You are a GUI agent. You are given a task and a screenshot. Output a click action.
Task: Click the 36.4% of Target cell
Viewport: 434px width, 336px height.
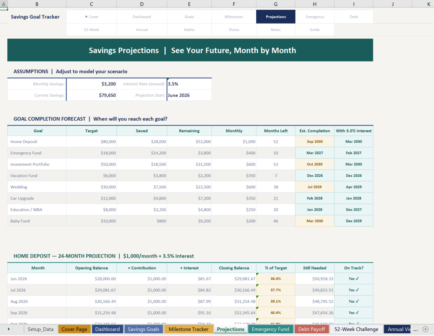tap(276, 279)
